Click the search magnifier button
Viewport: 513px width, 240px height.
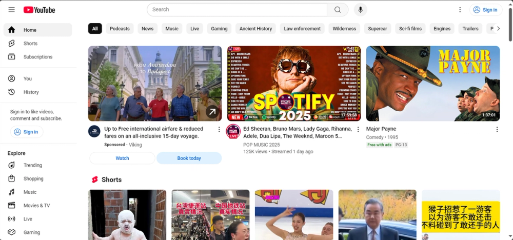(338, 9)
